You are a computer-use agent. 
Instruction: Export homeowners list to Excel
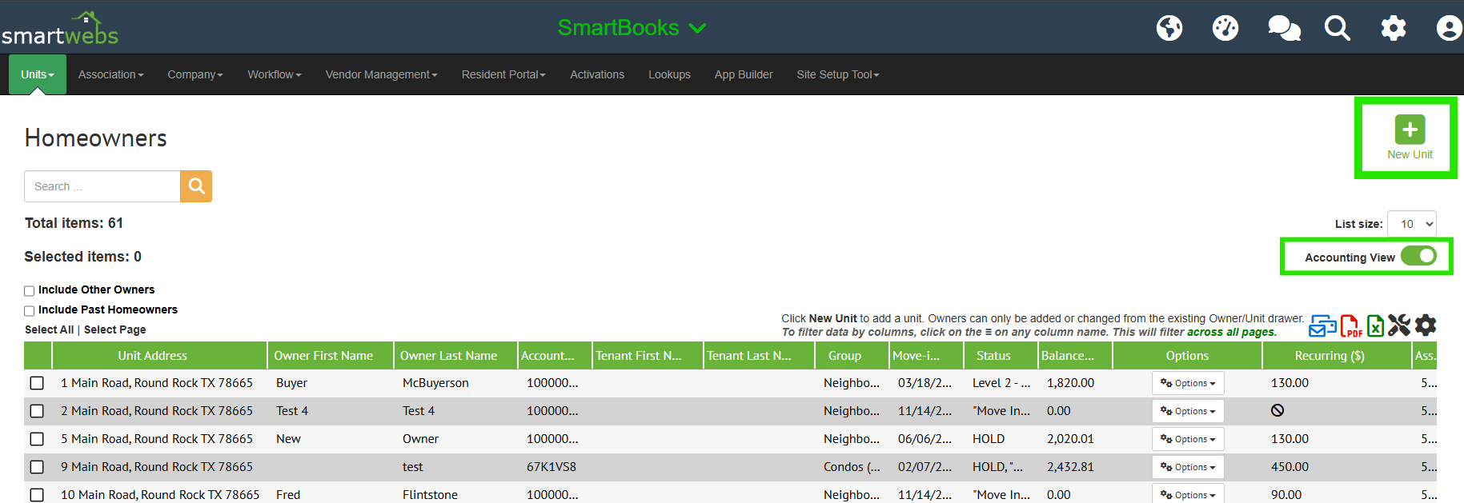[1375, 325]
